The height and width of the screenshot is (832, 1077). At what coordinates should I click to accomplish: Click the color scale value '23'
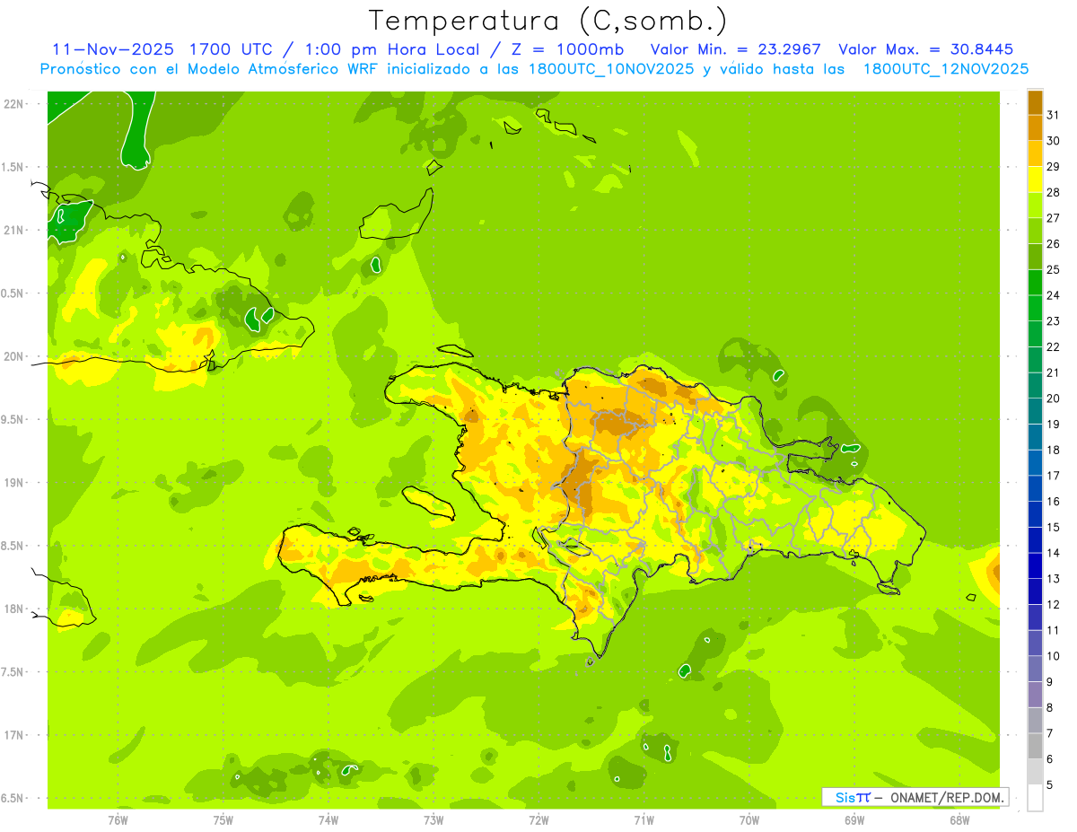coord(1053,321)
